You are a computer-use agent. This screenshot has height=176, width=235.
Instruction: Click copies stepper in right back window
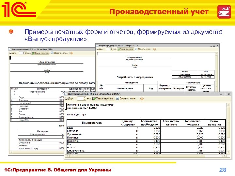pos(112,49)
